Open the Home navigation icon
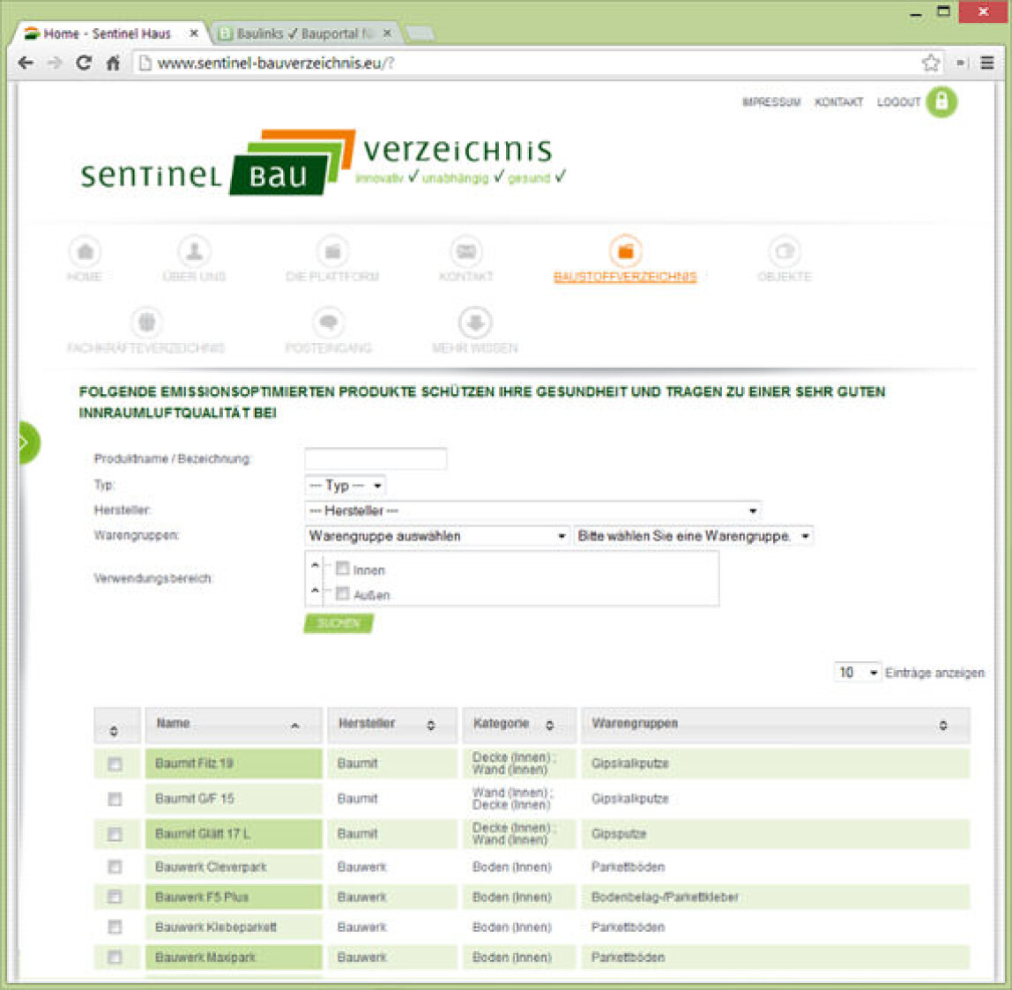The height and width of the screenshot is (990, 1012). coord(85,251)
